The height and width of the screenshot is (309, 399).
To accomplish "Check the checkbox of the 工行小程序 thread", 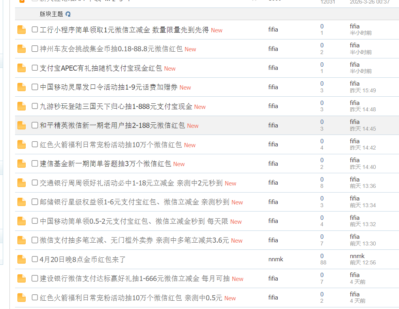I will pyautogui.click(x=34, y=30).
